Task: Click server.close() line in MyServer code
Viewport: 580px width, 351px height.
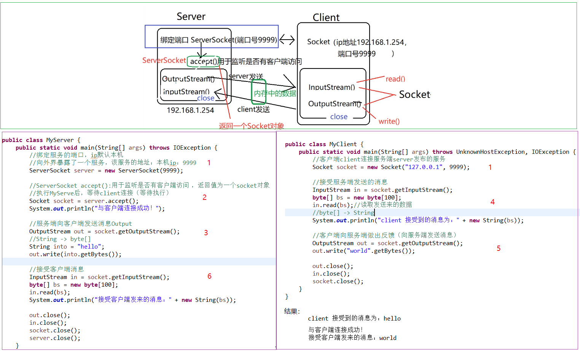Action: click(x=55, y=338)
